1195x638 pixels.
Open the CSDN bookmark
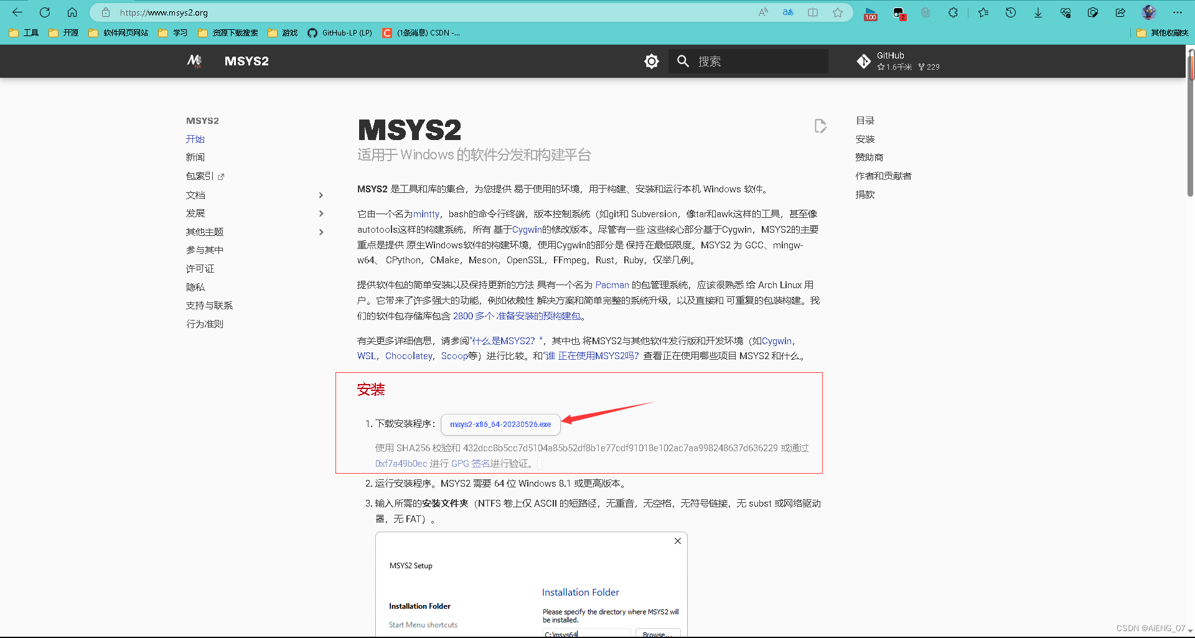(x=421, y=33)
